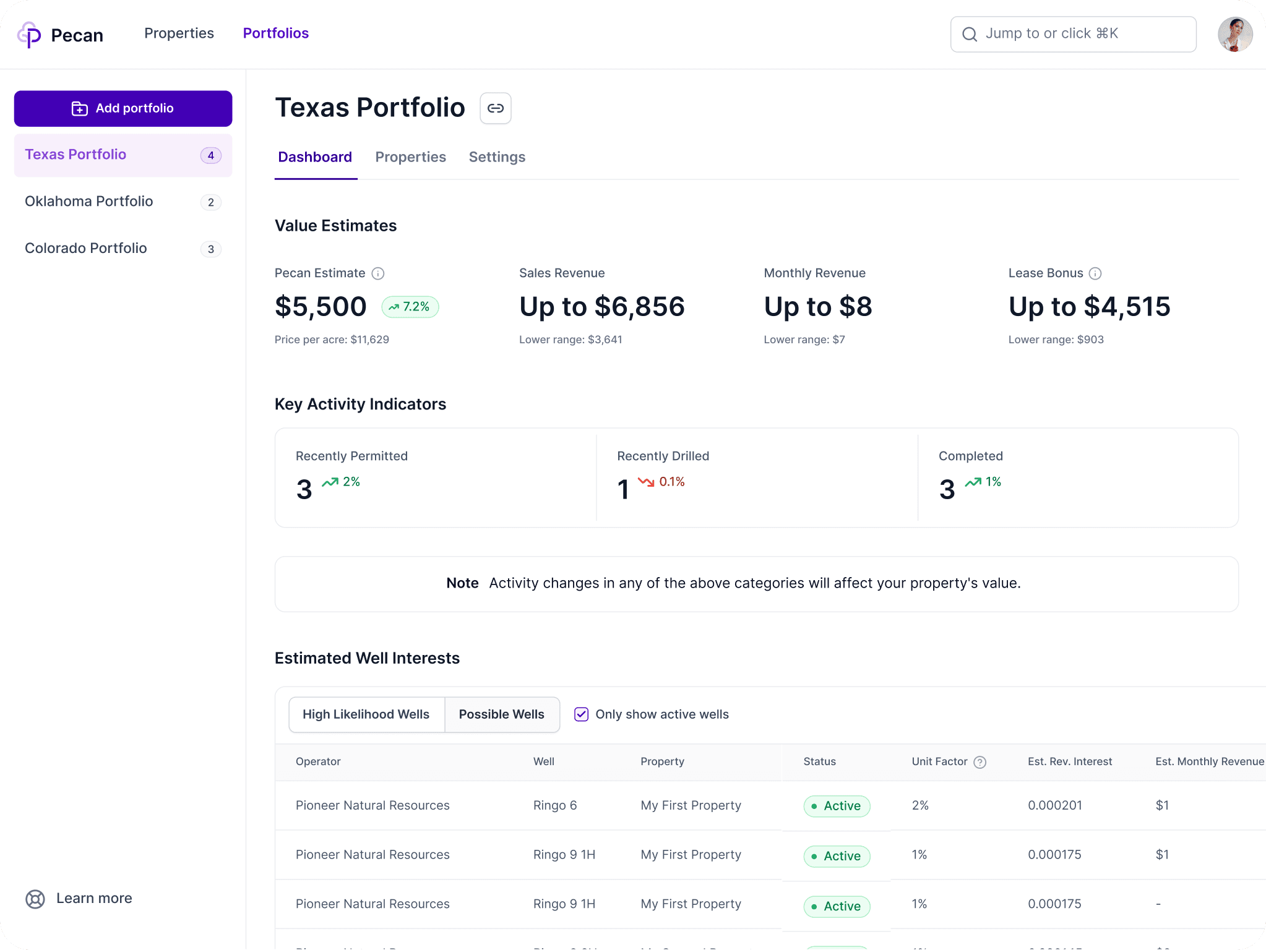Click Recently Drilled downward trend arrow
The height and width of the screenshot is (950, 1266).
646,482
